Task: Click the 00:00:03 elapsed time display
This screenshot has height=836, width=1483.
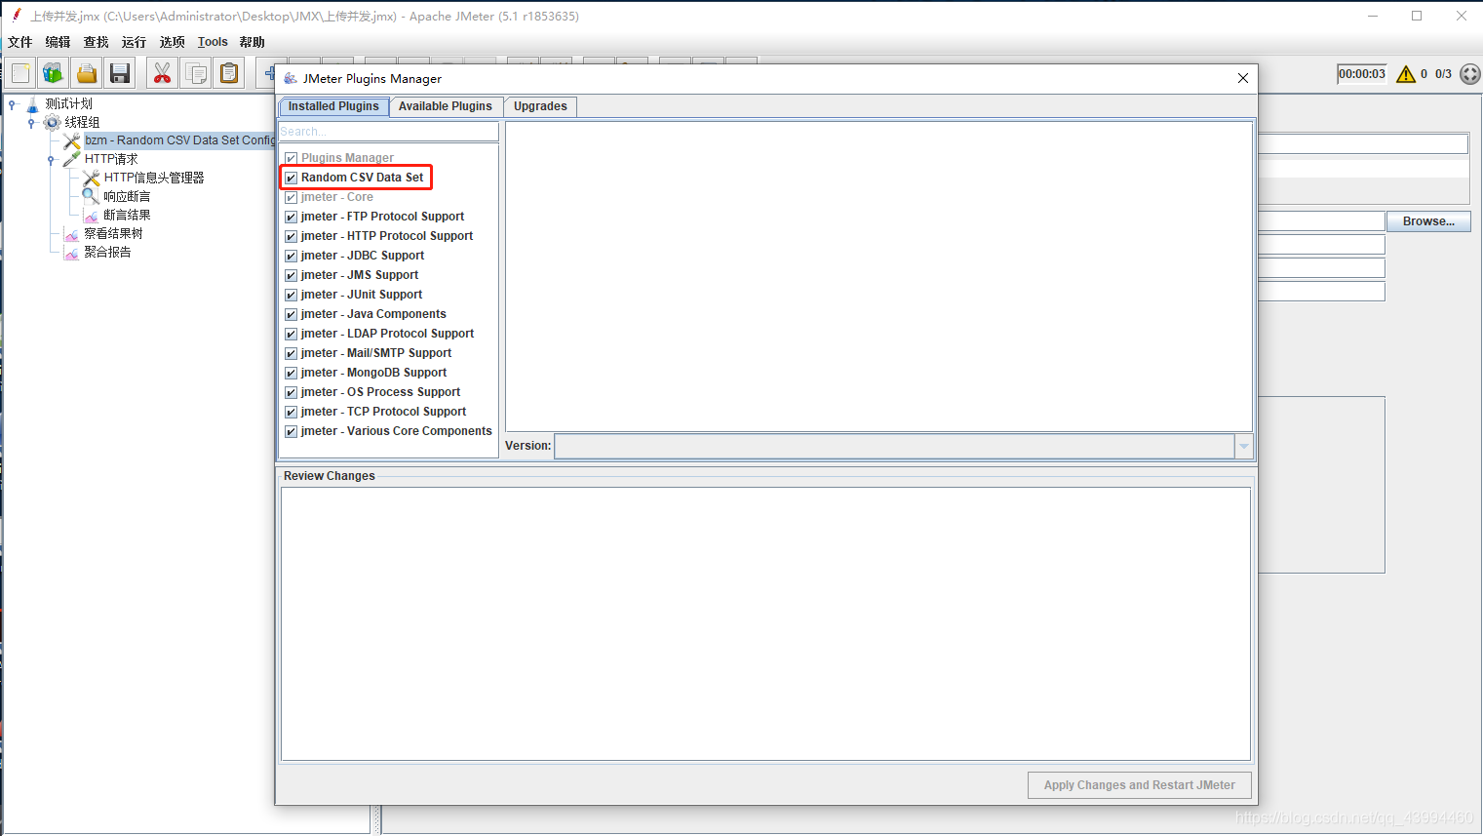Action: pyautogui.click(x=1361, y=74)
